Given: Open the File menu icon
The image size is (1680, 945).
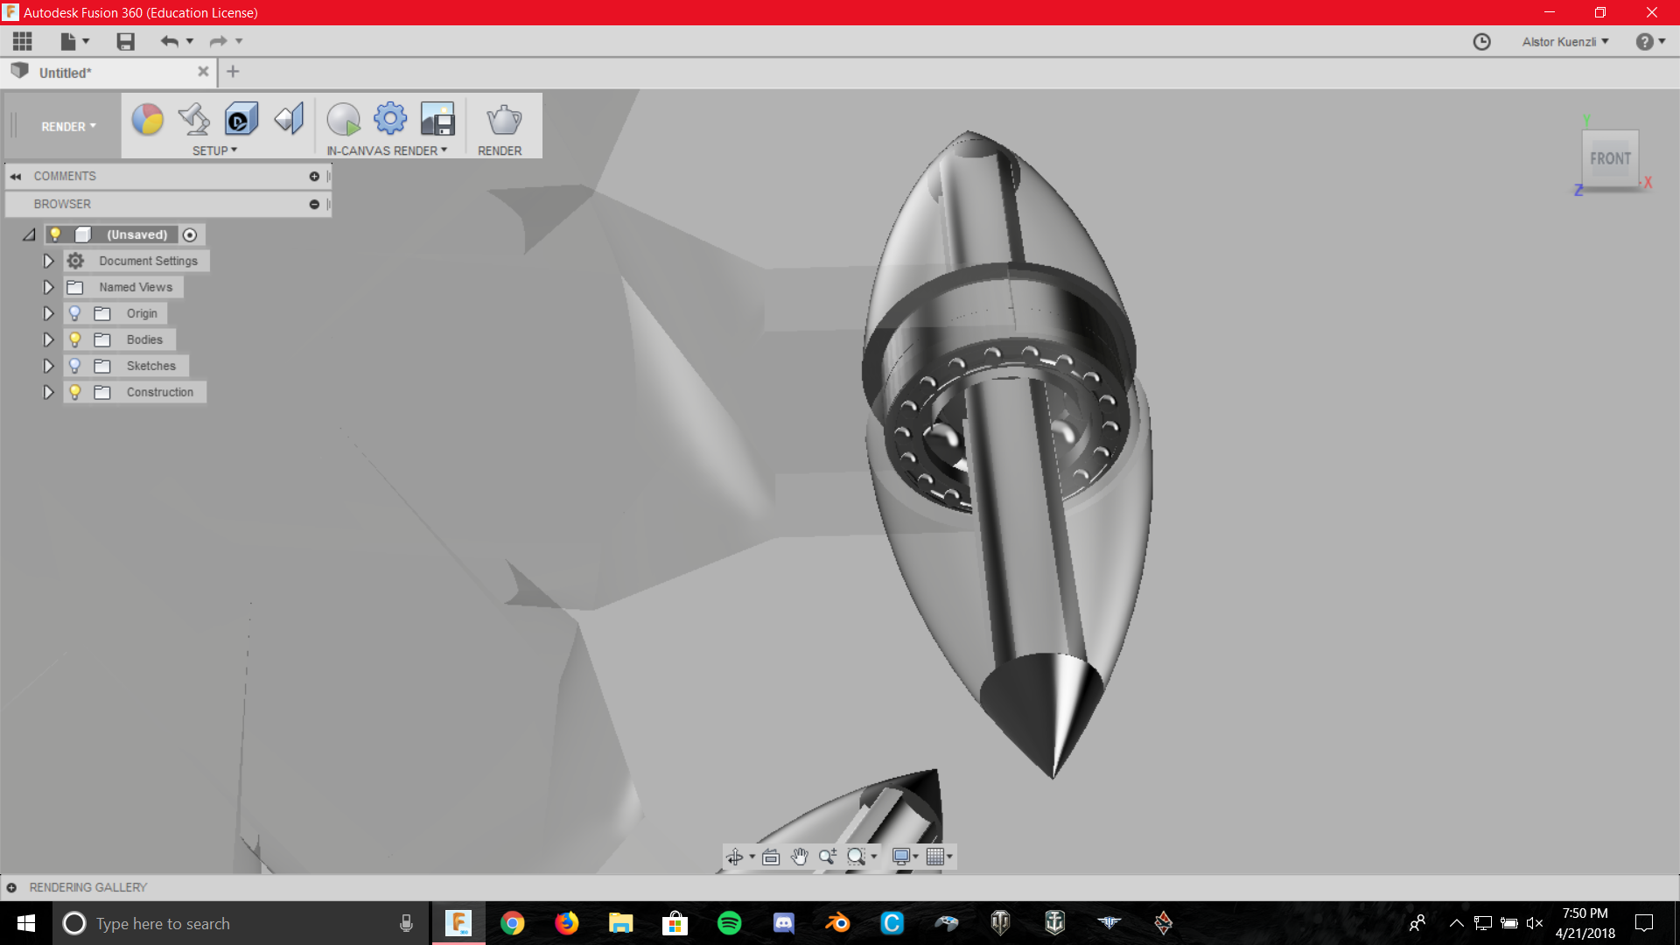Looking at the screenshot, I should point(69,41).
